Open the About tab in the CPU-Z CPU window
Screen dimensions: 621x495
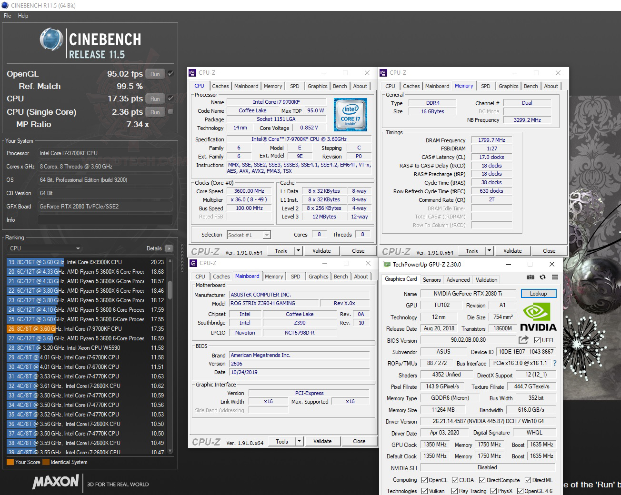[x=361, y=86]
